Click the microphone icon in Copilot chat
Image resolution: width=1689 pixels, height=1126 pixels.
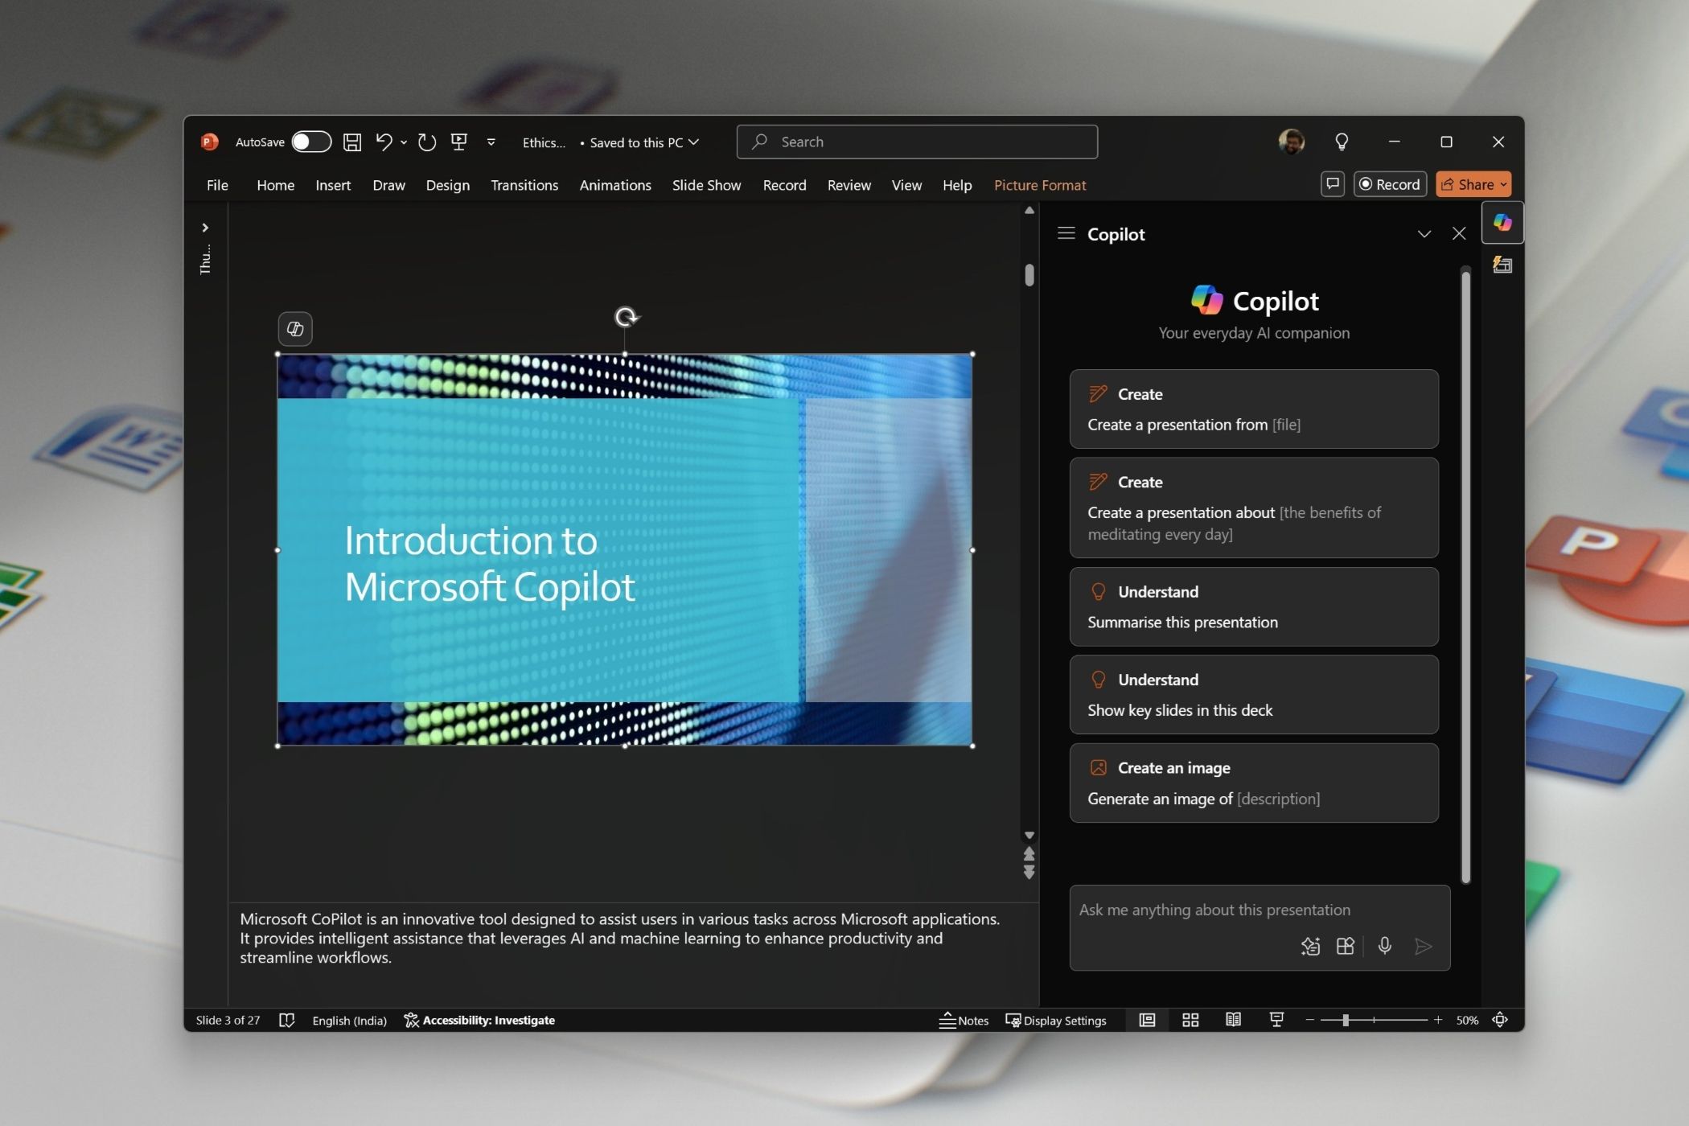(1384, 946)
